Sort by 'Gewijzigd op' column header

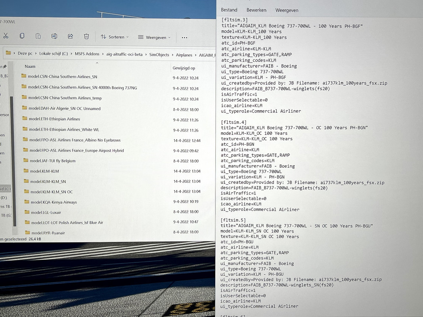(184, 68)
